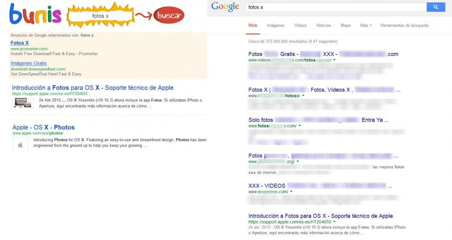Focus the Google search box containing fotos x
This screenshot has width=452, height=240.
coord(336,7)
